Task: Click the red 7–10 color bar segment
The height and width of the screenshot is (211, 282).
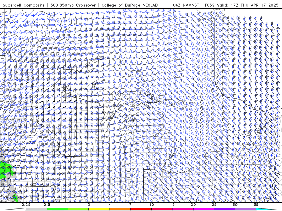Action: point(141,209)
